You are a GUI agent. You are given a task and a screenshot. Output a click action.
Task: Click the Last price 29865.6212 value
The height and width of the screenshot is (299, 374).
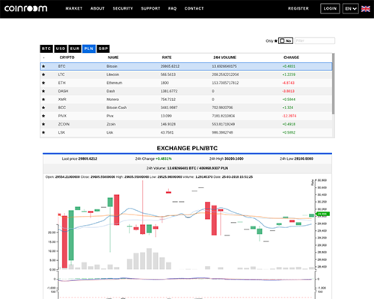click(x=88, y=158)
